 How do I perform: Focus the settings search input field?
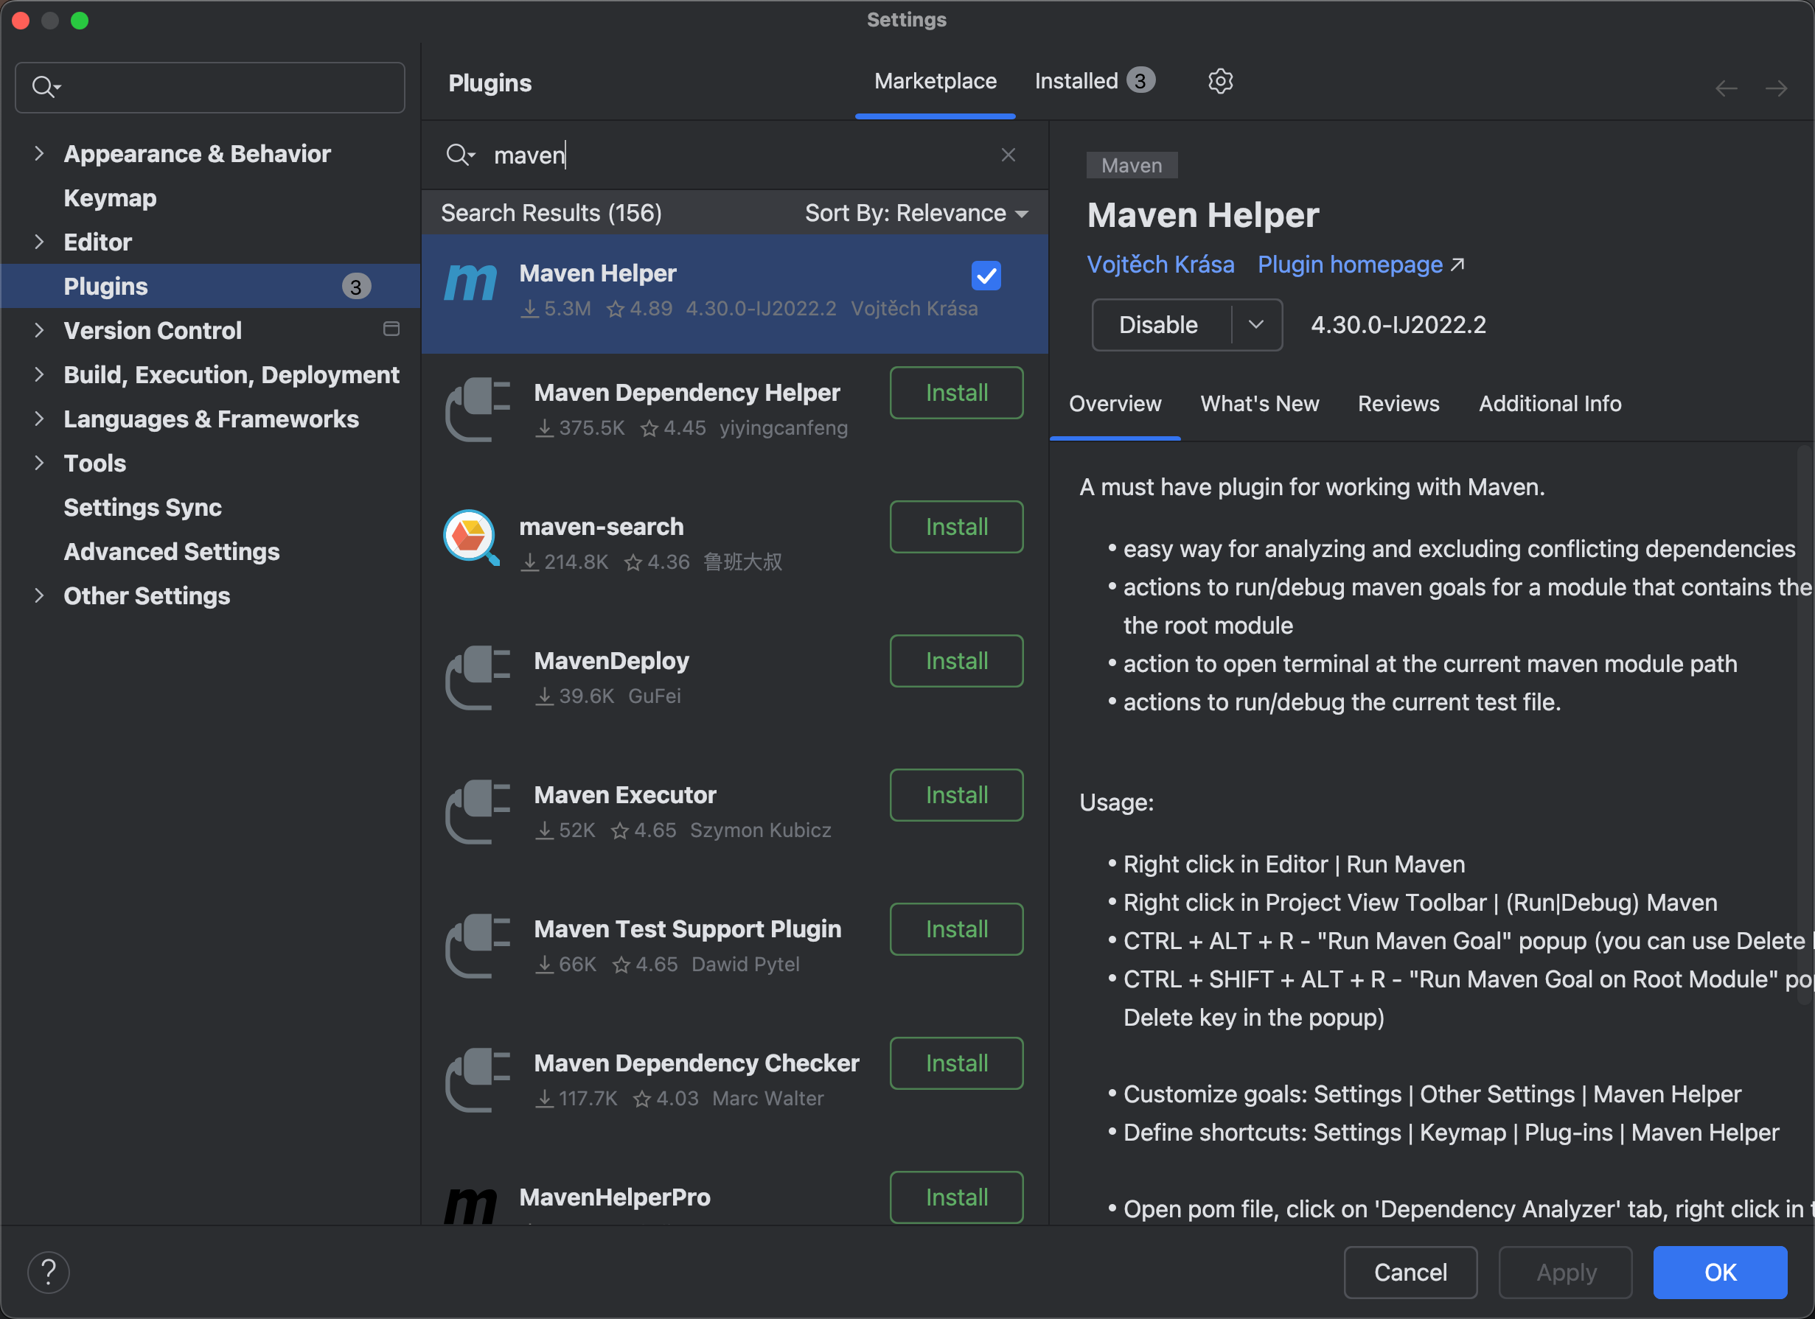point(210,87)
